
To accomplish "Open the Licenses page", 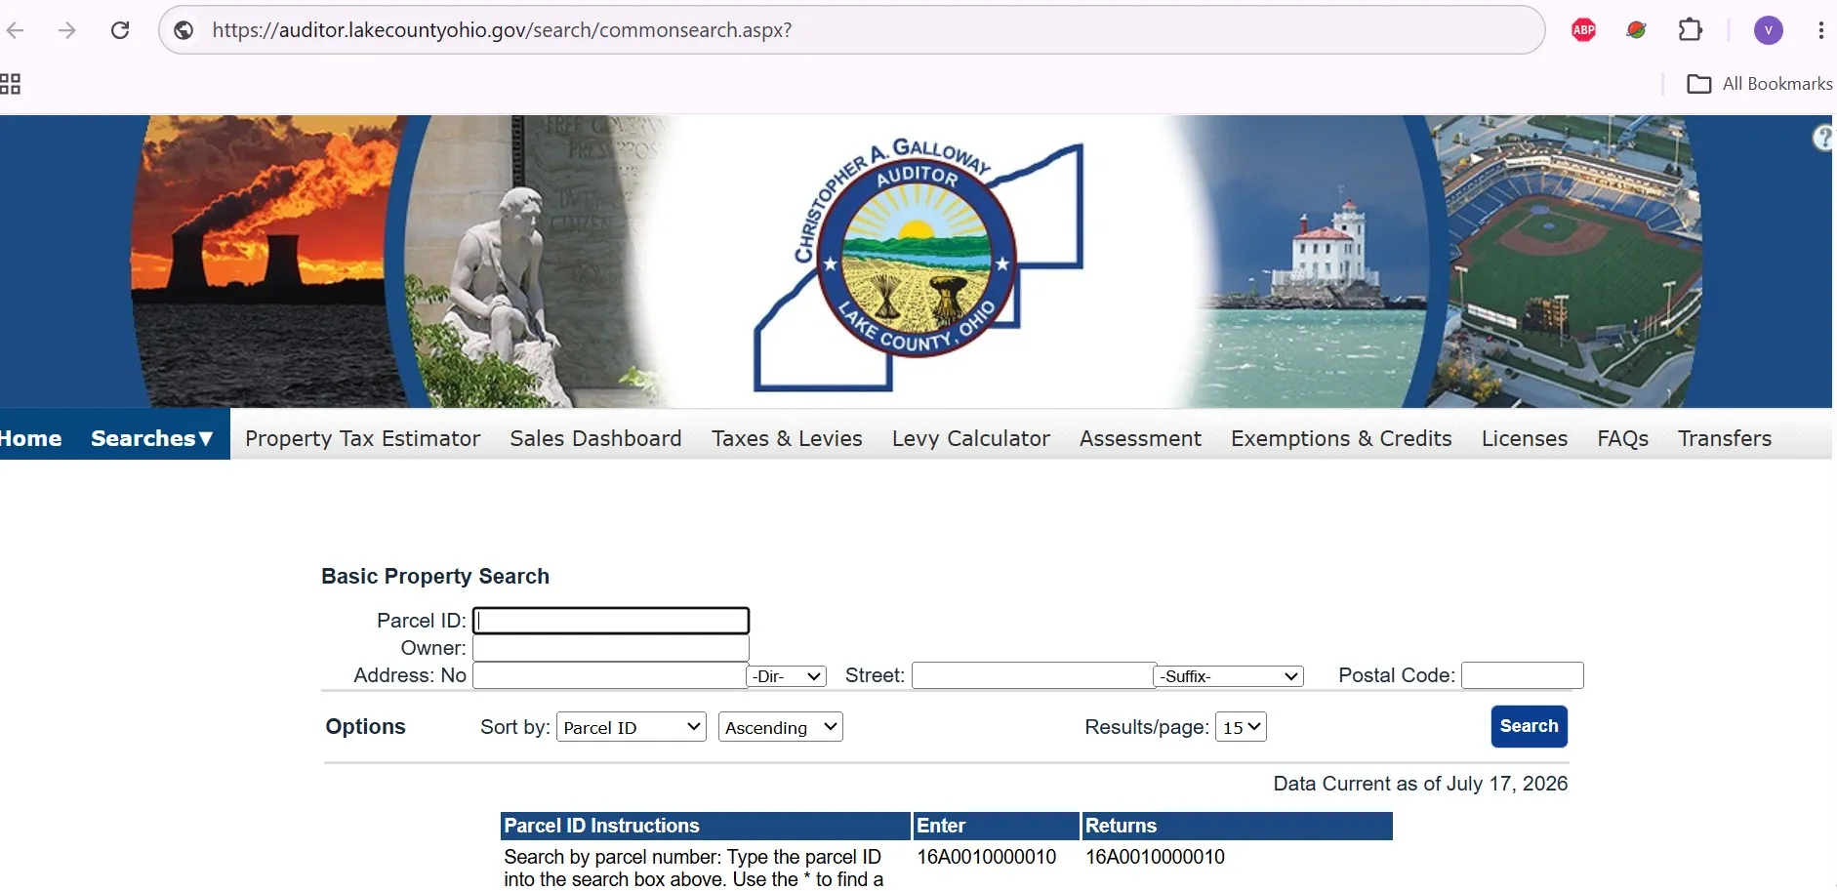I will click(x=1525, y=438).
